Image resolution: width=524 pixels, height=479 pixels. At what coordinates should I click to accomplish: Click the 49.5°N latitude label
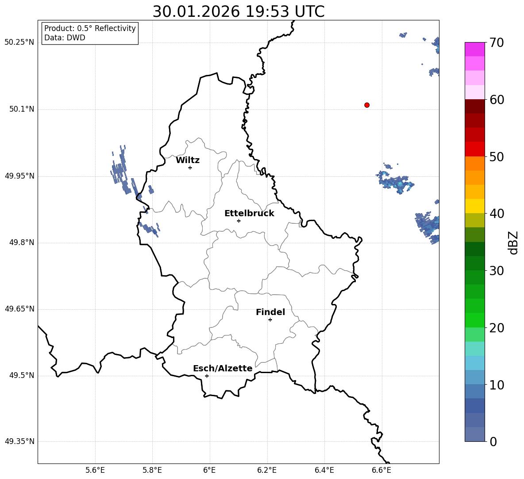(x=22, y=375)
